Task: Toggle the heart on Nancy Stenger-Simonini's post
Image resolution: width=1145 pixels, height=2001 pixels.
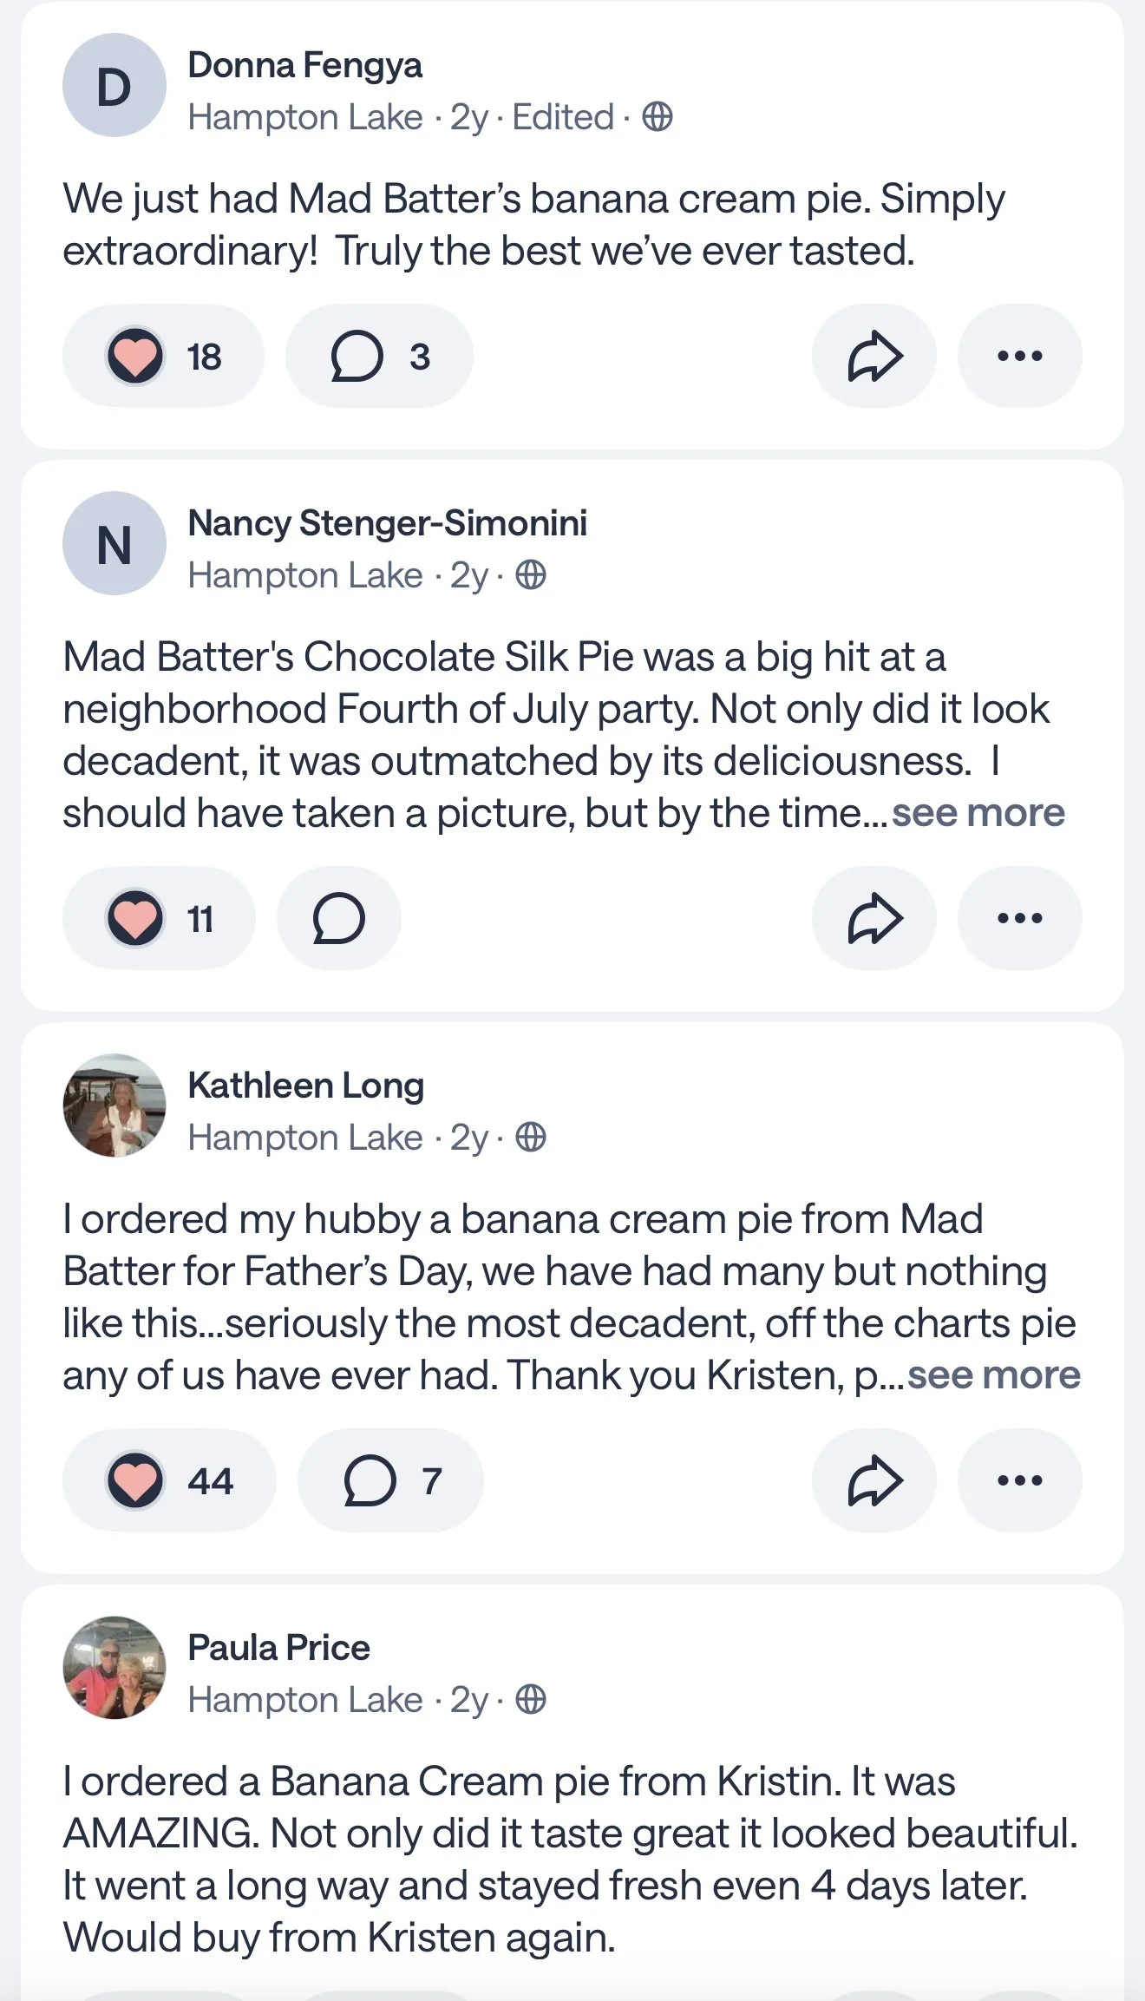Action: point(135,918)
